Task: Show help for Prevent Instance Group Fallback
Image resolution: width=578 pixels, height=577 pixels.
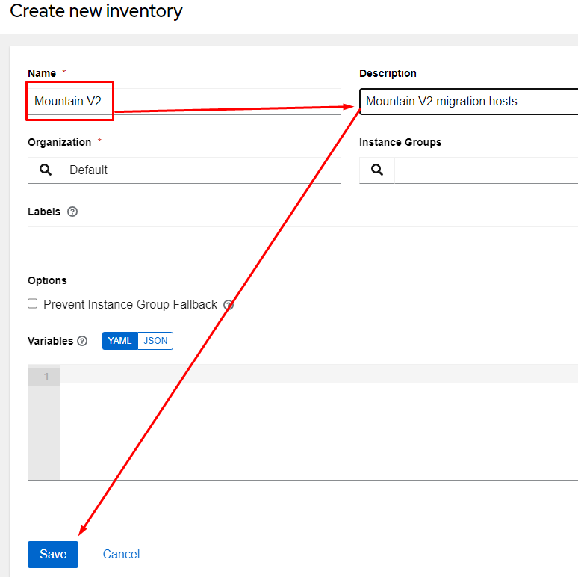Action: click(x=229, y=305)
